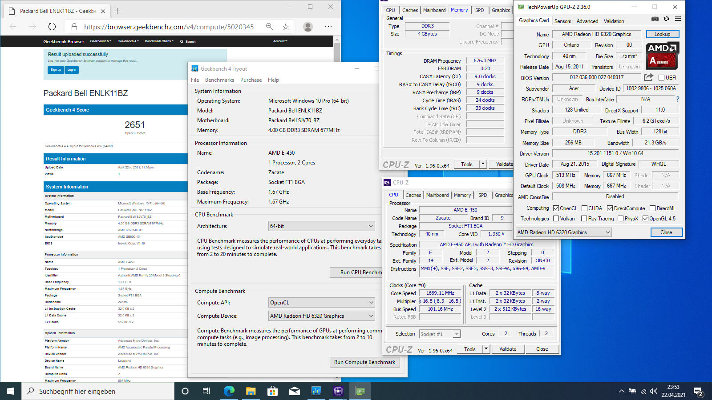
Task: Toggle the UEFI checkbox in GPU-Z
Action: [x=661, y=77]
